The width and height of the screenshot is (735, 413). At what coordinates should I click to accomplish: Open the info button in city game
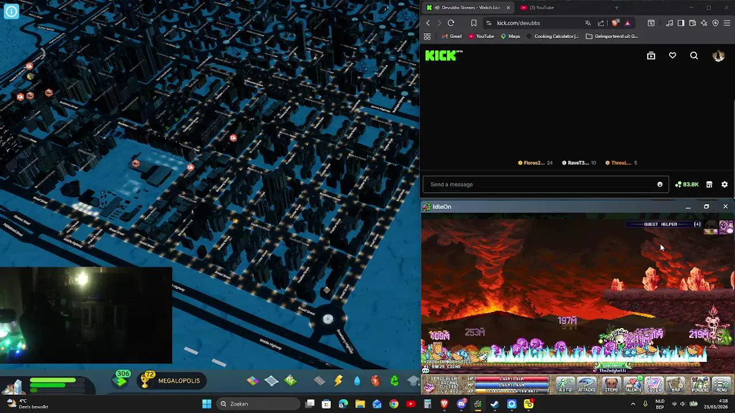coord(11,11)
